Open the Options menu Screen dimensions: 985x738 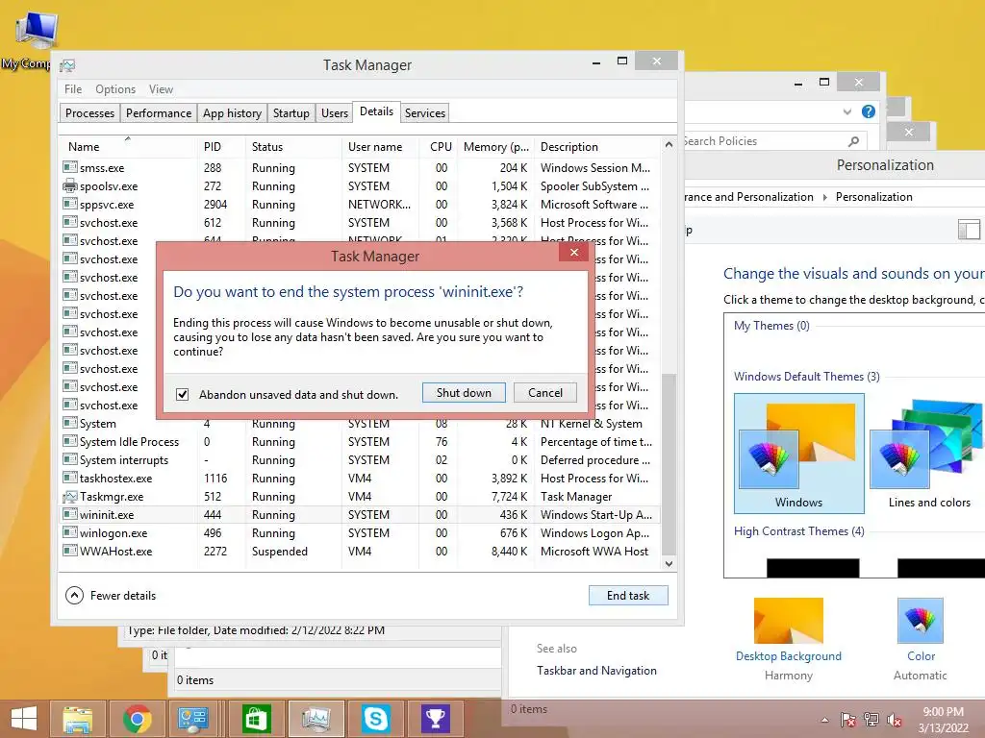click(x=115, y=89)
